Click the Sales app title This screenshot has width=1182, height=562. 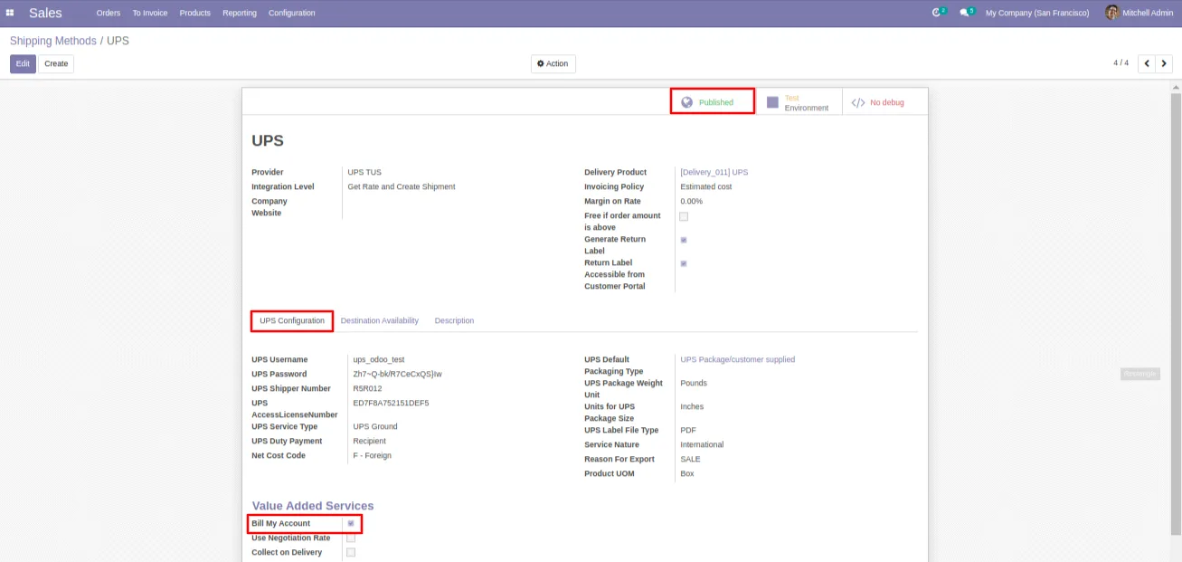click(45, 13)
